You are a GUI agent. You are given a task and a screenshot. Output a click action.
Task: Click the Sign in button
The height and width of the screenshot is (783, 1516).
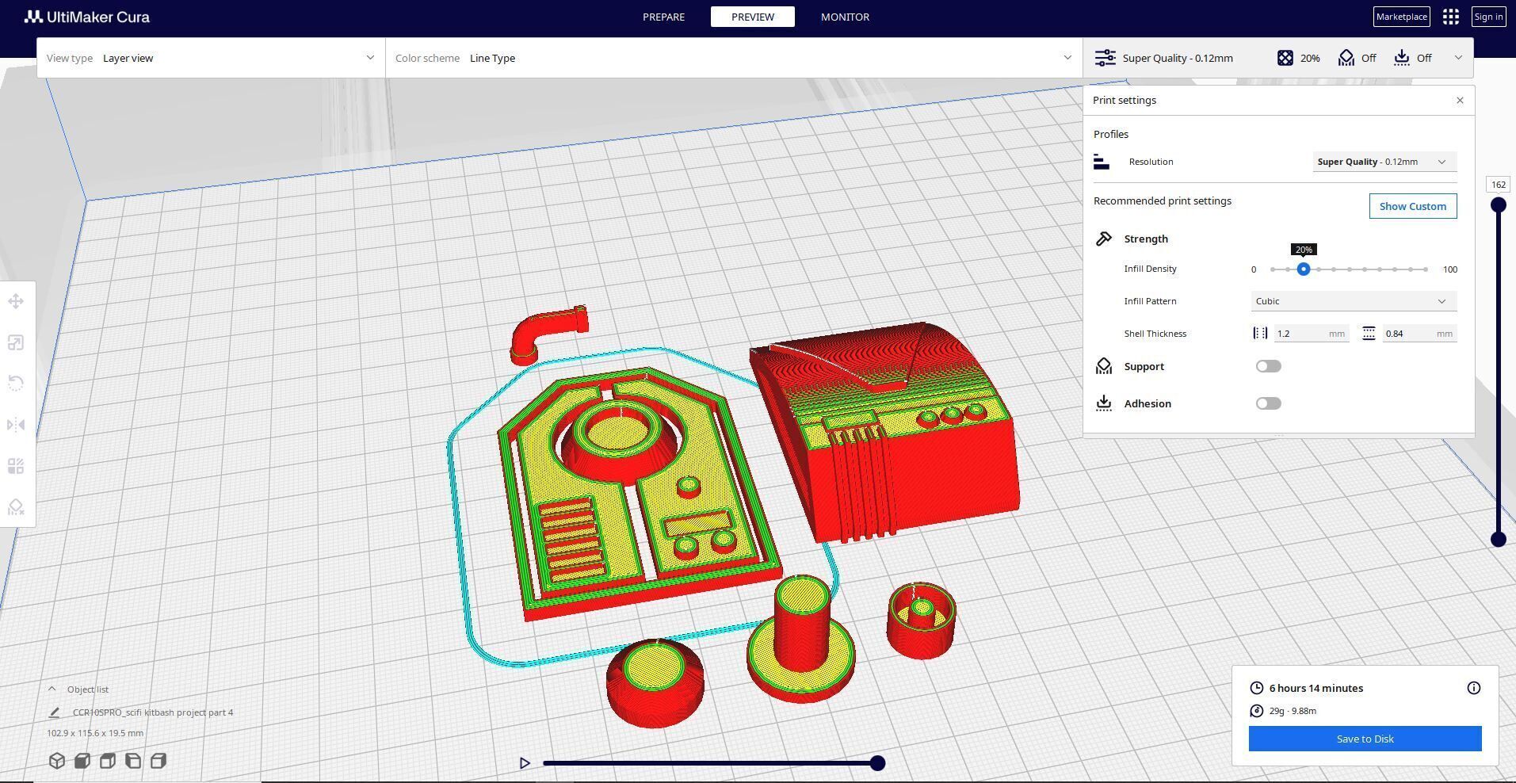[1488, 17]
